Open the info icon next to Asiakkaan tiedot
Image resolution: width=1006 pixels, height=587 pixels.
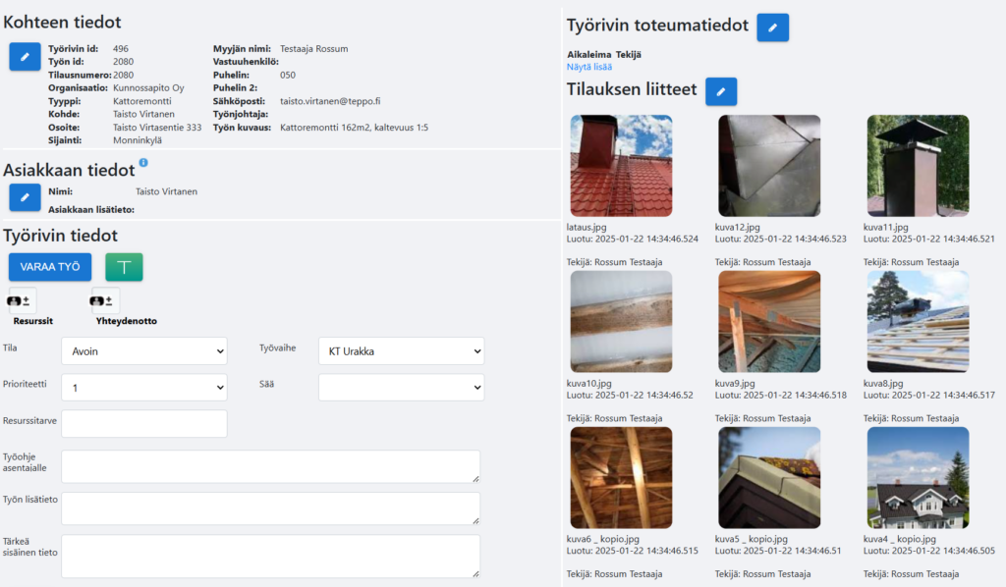click(x=143, y=163)
